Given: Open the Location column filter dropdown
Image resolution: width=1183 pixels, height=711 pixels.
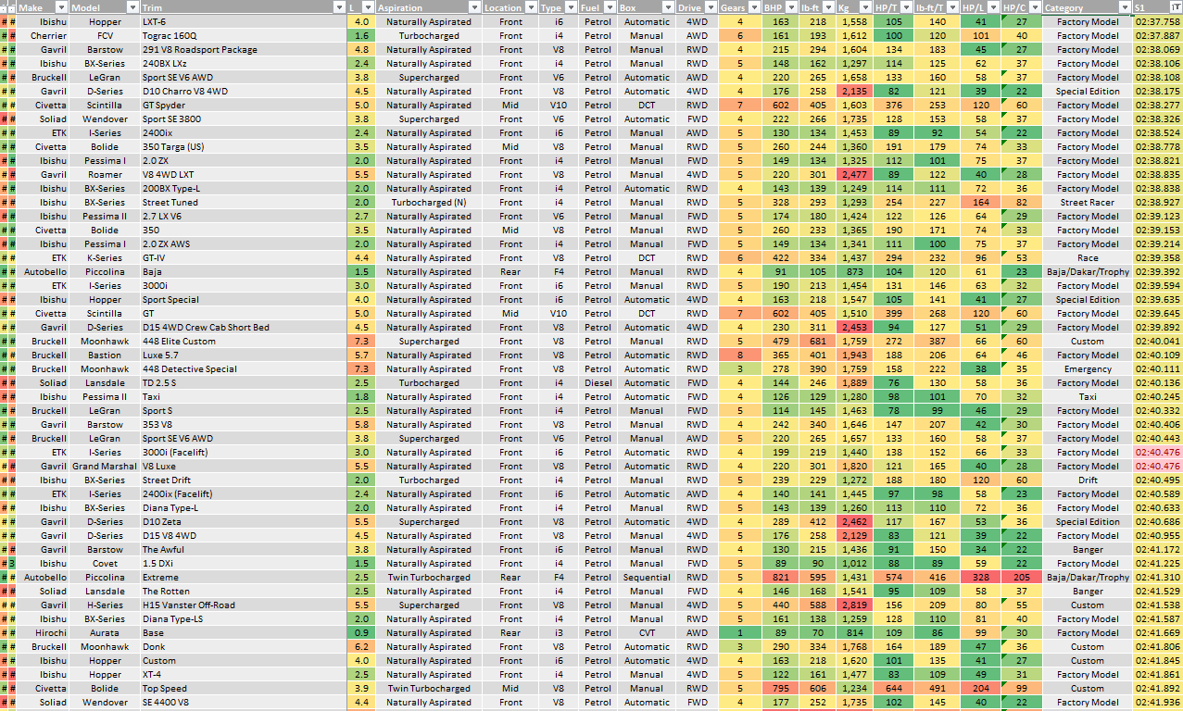Looking at the screenshot, I should pyautogui.click(x=531, y=7).
